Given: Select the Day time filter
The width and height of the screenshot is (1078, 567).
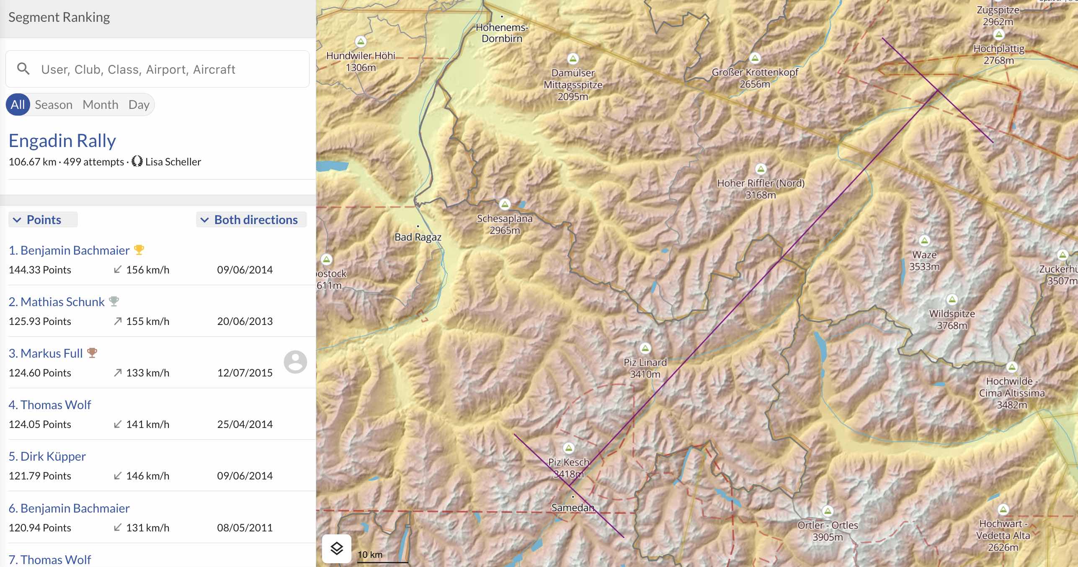Looking at the screenshot, I should click(x=139, y=104).
